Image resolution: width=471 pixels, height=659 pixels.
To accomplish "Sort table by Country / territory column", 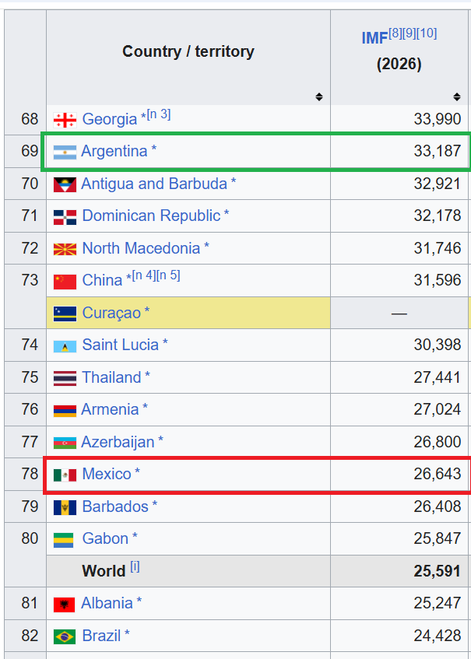I will tap(318, 97).
